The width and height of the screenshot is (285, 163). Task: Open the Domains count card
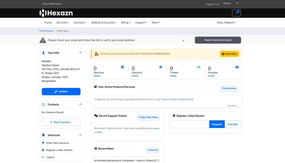click(x=148, y=71)
